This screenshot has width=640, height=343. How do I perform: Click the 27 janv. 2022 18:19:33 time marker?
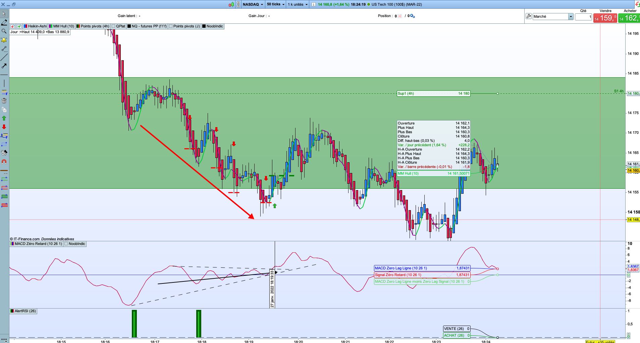[272, 289]
